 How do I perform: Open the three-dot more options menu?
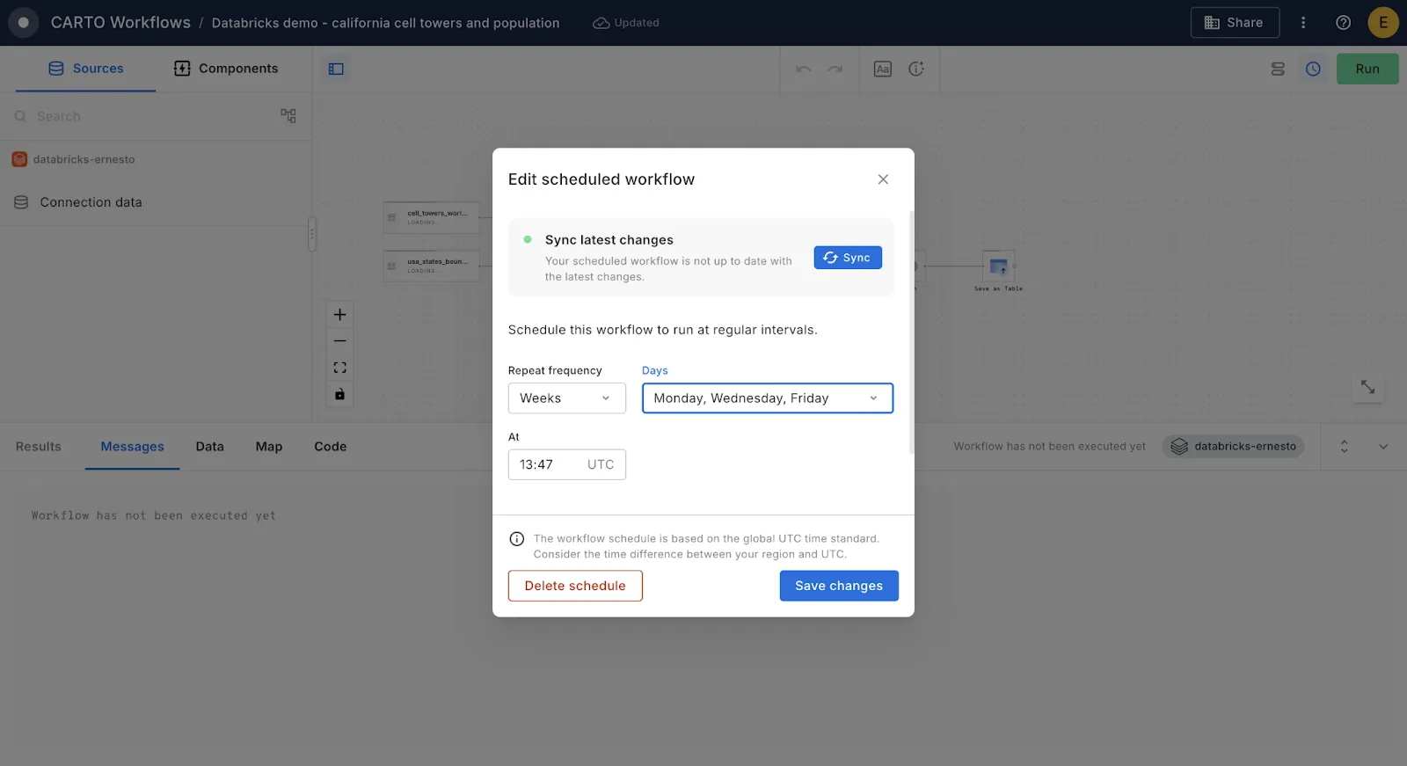[x=1303, y=23]
